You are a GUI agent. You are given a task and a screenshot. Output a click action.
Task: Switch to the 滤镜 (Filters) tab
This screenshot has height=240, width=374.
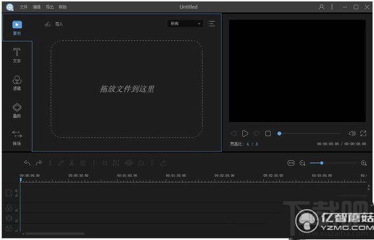click(17, 83)
